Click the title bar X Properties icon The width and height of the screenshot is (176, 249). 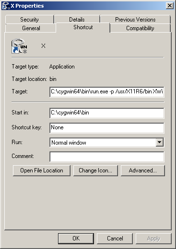[x=6, y=6]
